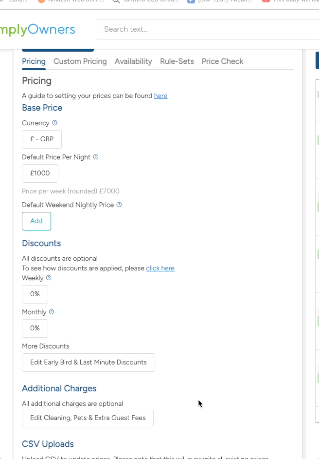Click Edit Cleaning, Pets & Extra Guest Fees
This screenshot has width=319, height=459.
point(88,418)
